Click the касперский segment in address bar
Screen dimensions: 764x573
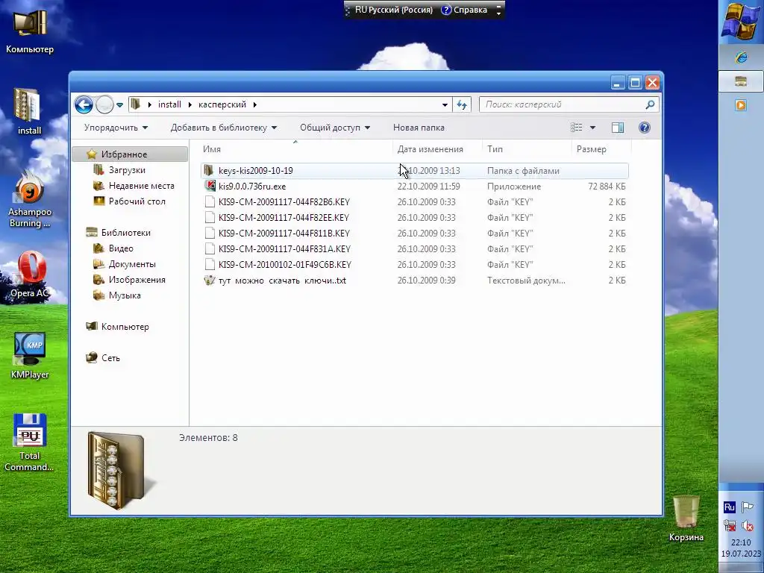(x=222, y=104)
